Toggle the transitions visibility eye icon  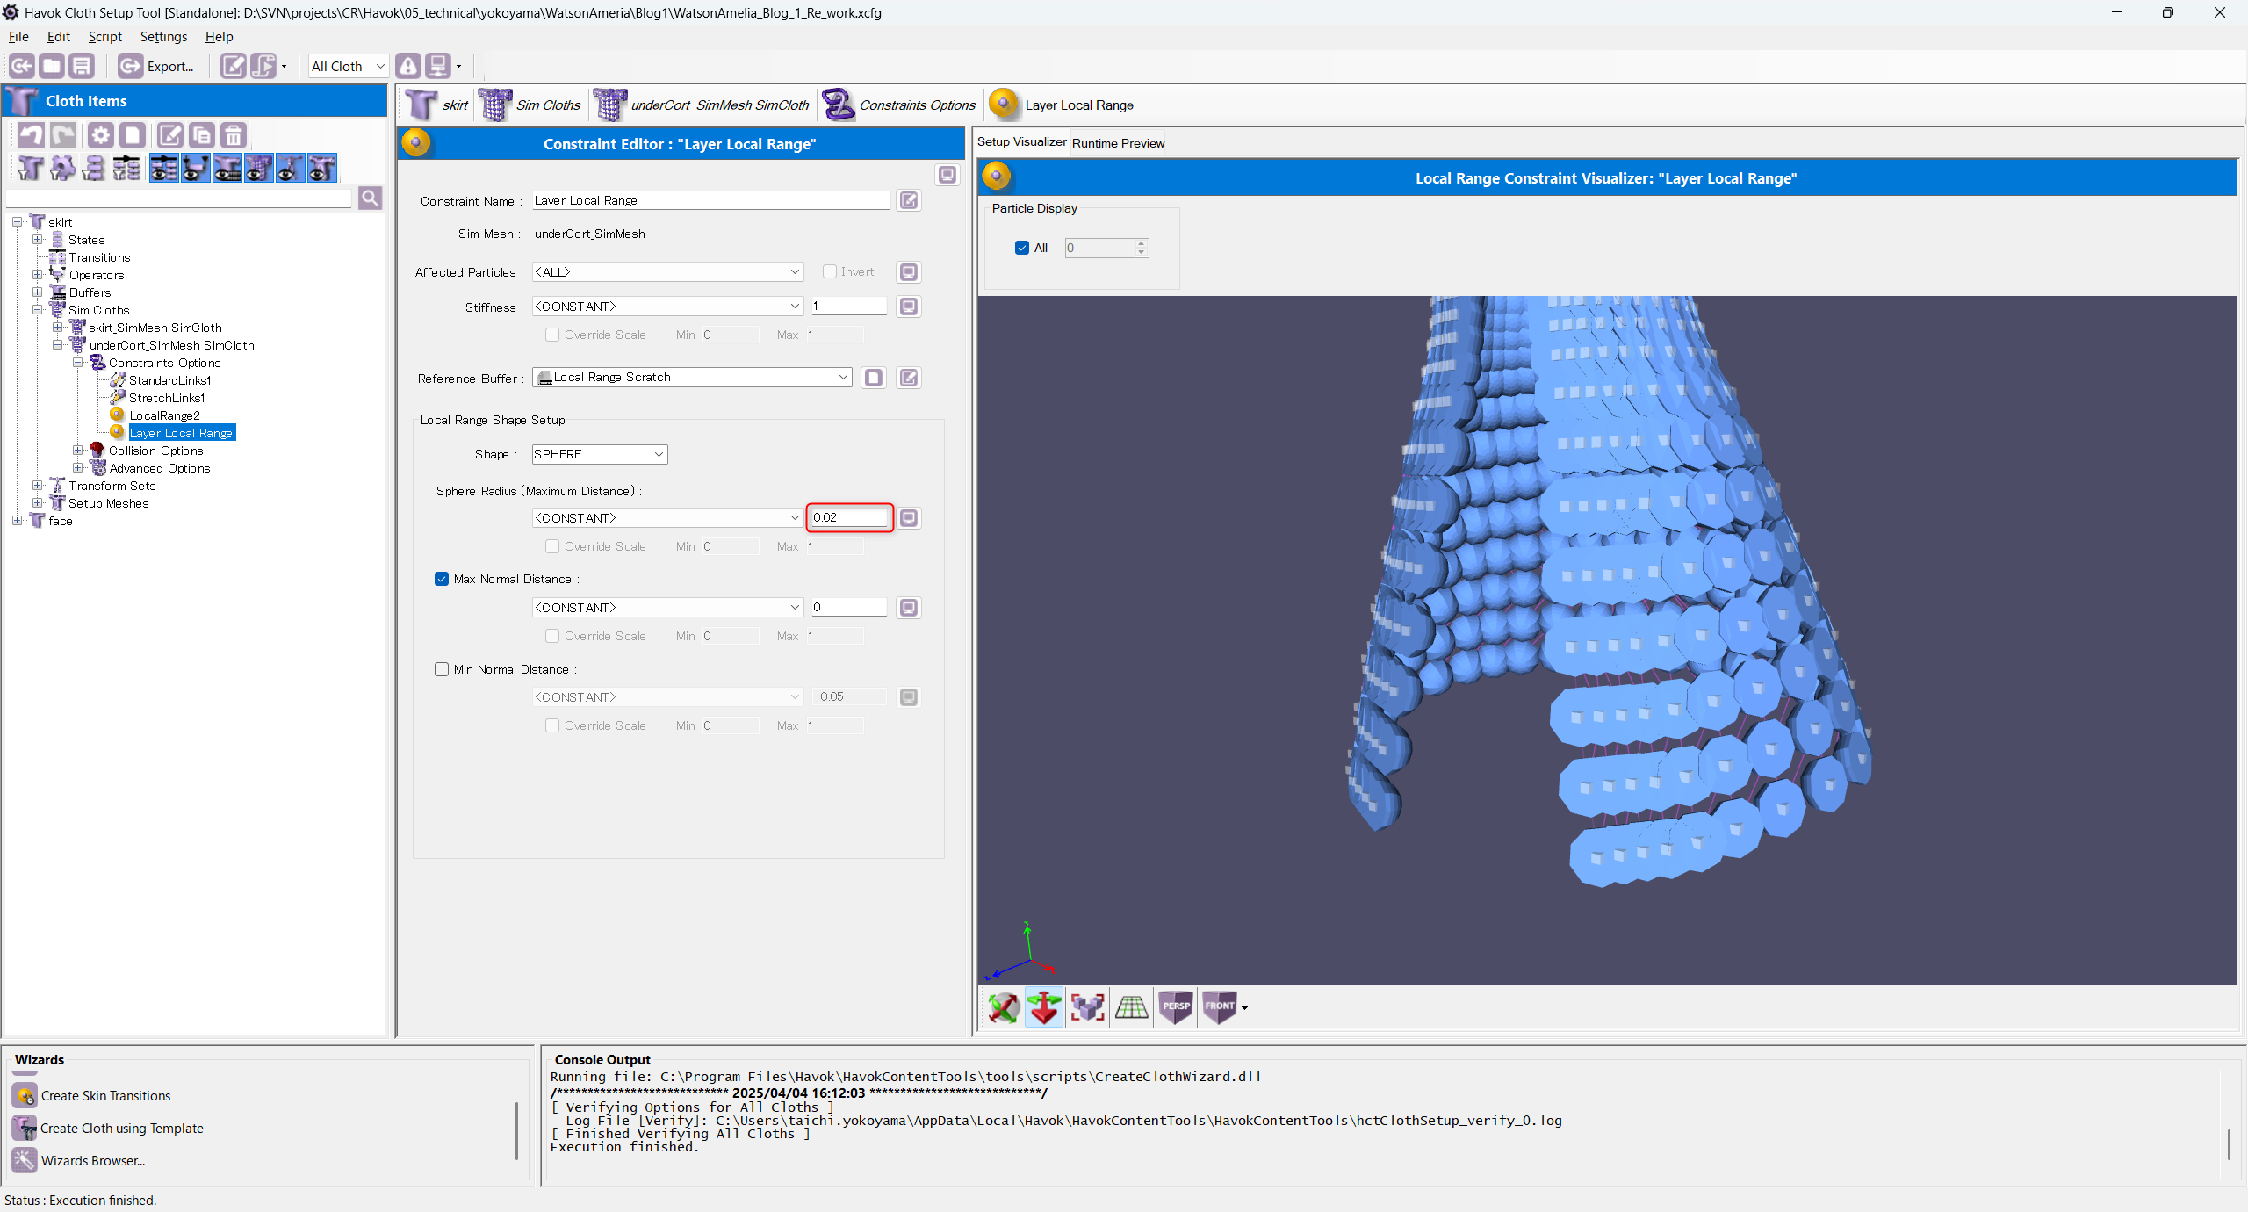(x=164, y=168)
